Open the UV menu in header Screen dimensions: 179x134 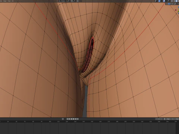click(x=13, y=1)
